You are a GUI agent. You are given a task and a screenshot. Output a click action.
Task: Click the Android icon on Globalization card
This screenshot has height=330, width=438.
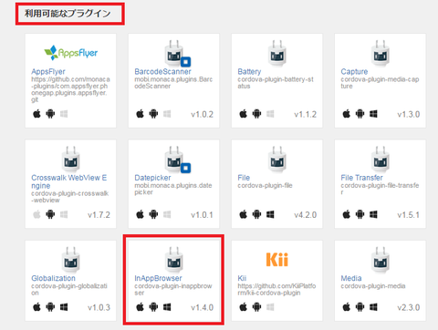50,307
